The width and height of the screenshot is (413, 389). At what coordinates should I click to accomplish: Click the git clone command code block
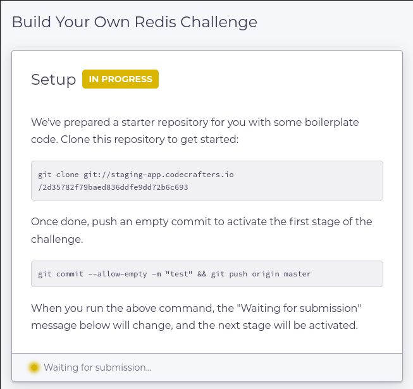(x=207, y=181)
